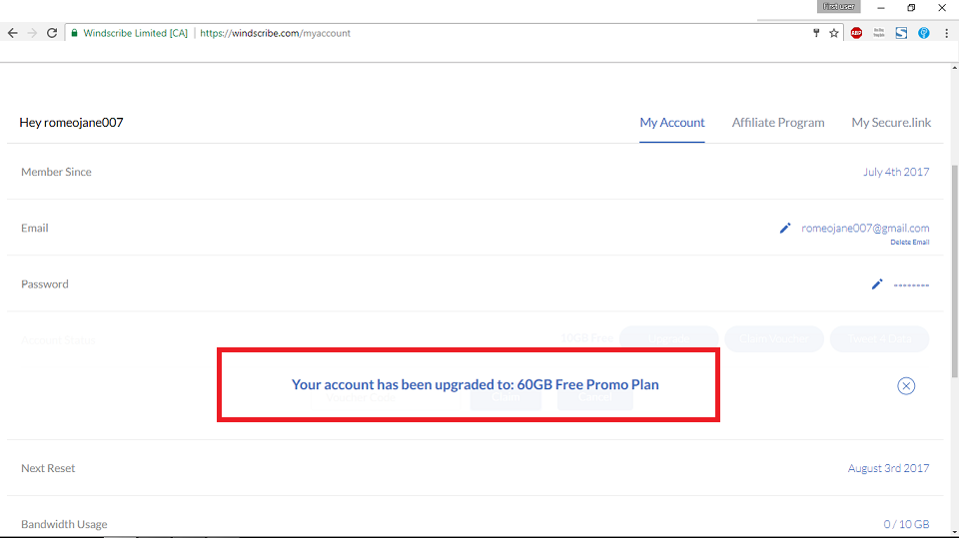Click the page vertical scrollbar thumb
959x538 pixels.
(x=954, y=270)
